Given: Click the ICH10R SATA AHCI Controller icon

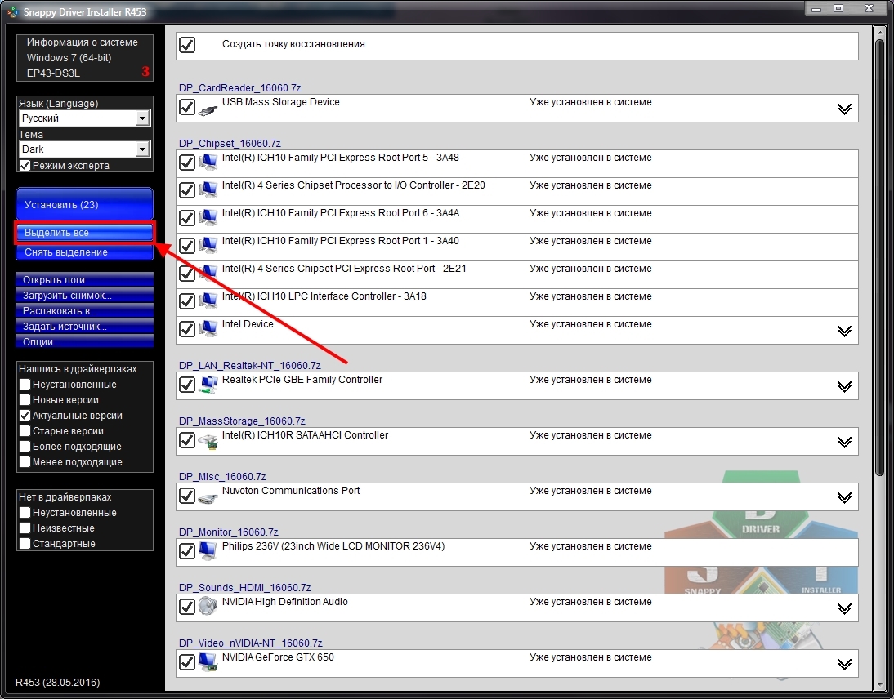Looking at the screenshot, I should (x=208, y=440).
